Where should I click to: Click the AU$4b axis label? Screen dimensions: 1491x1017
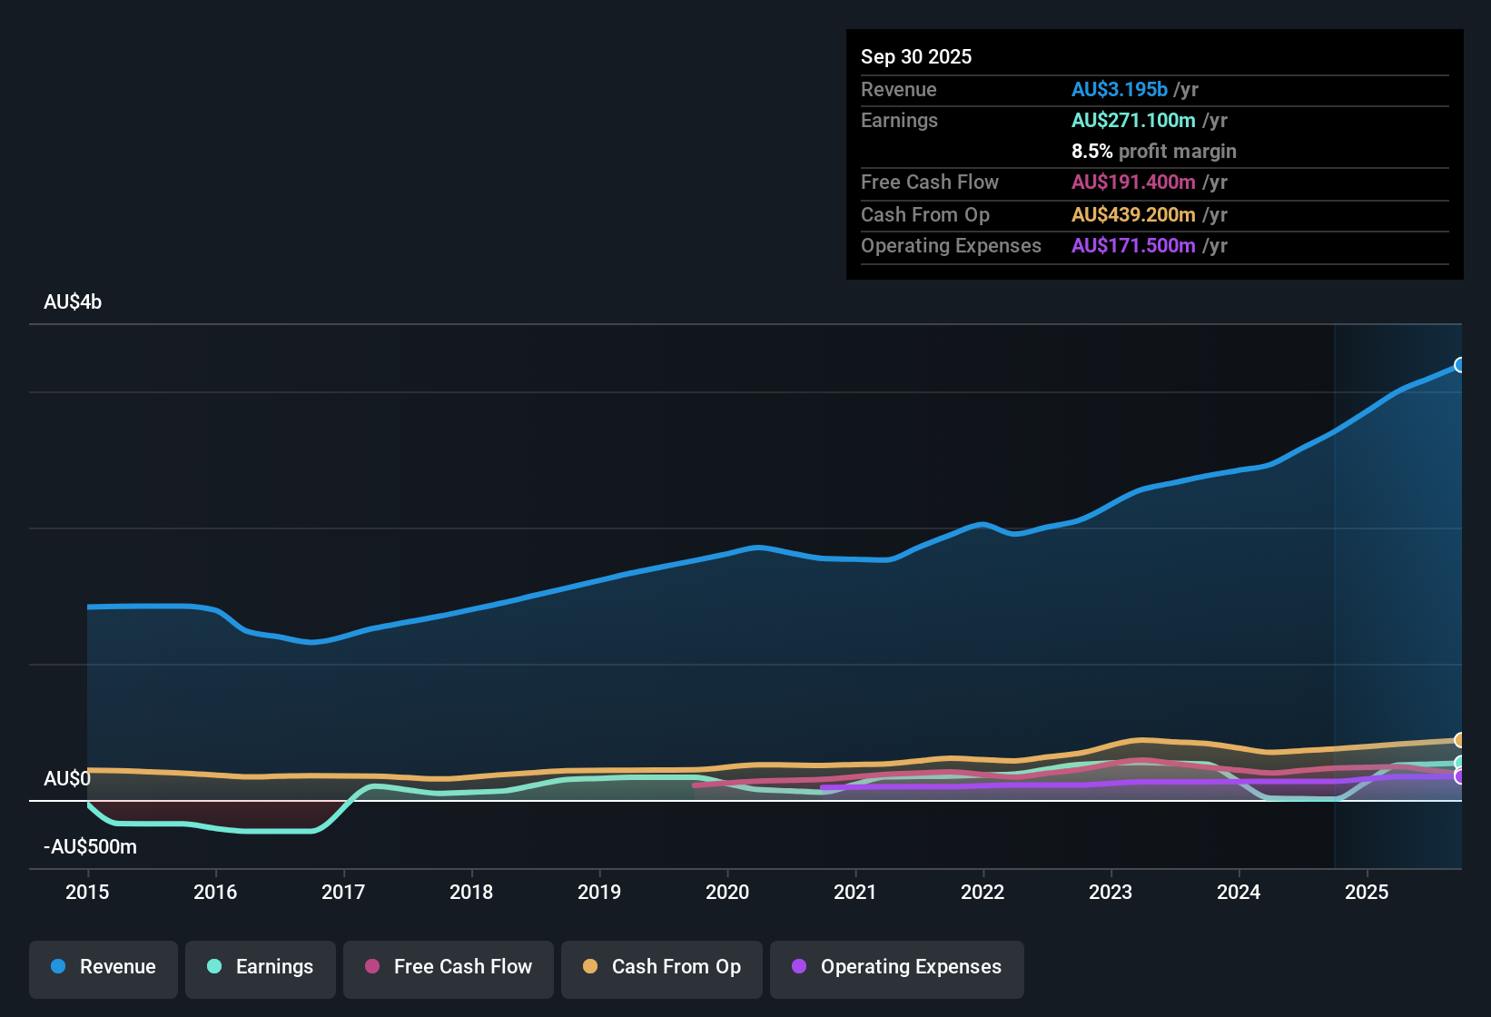tap(73, 301)
